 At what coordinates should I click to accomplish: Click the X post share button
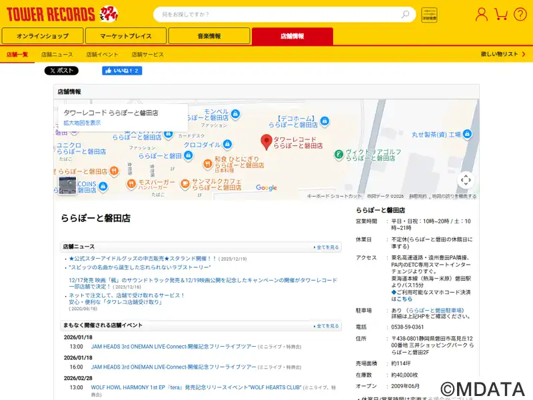(x=61, y=71)
